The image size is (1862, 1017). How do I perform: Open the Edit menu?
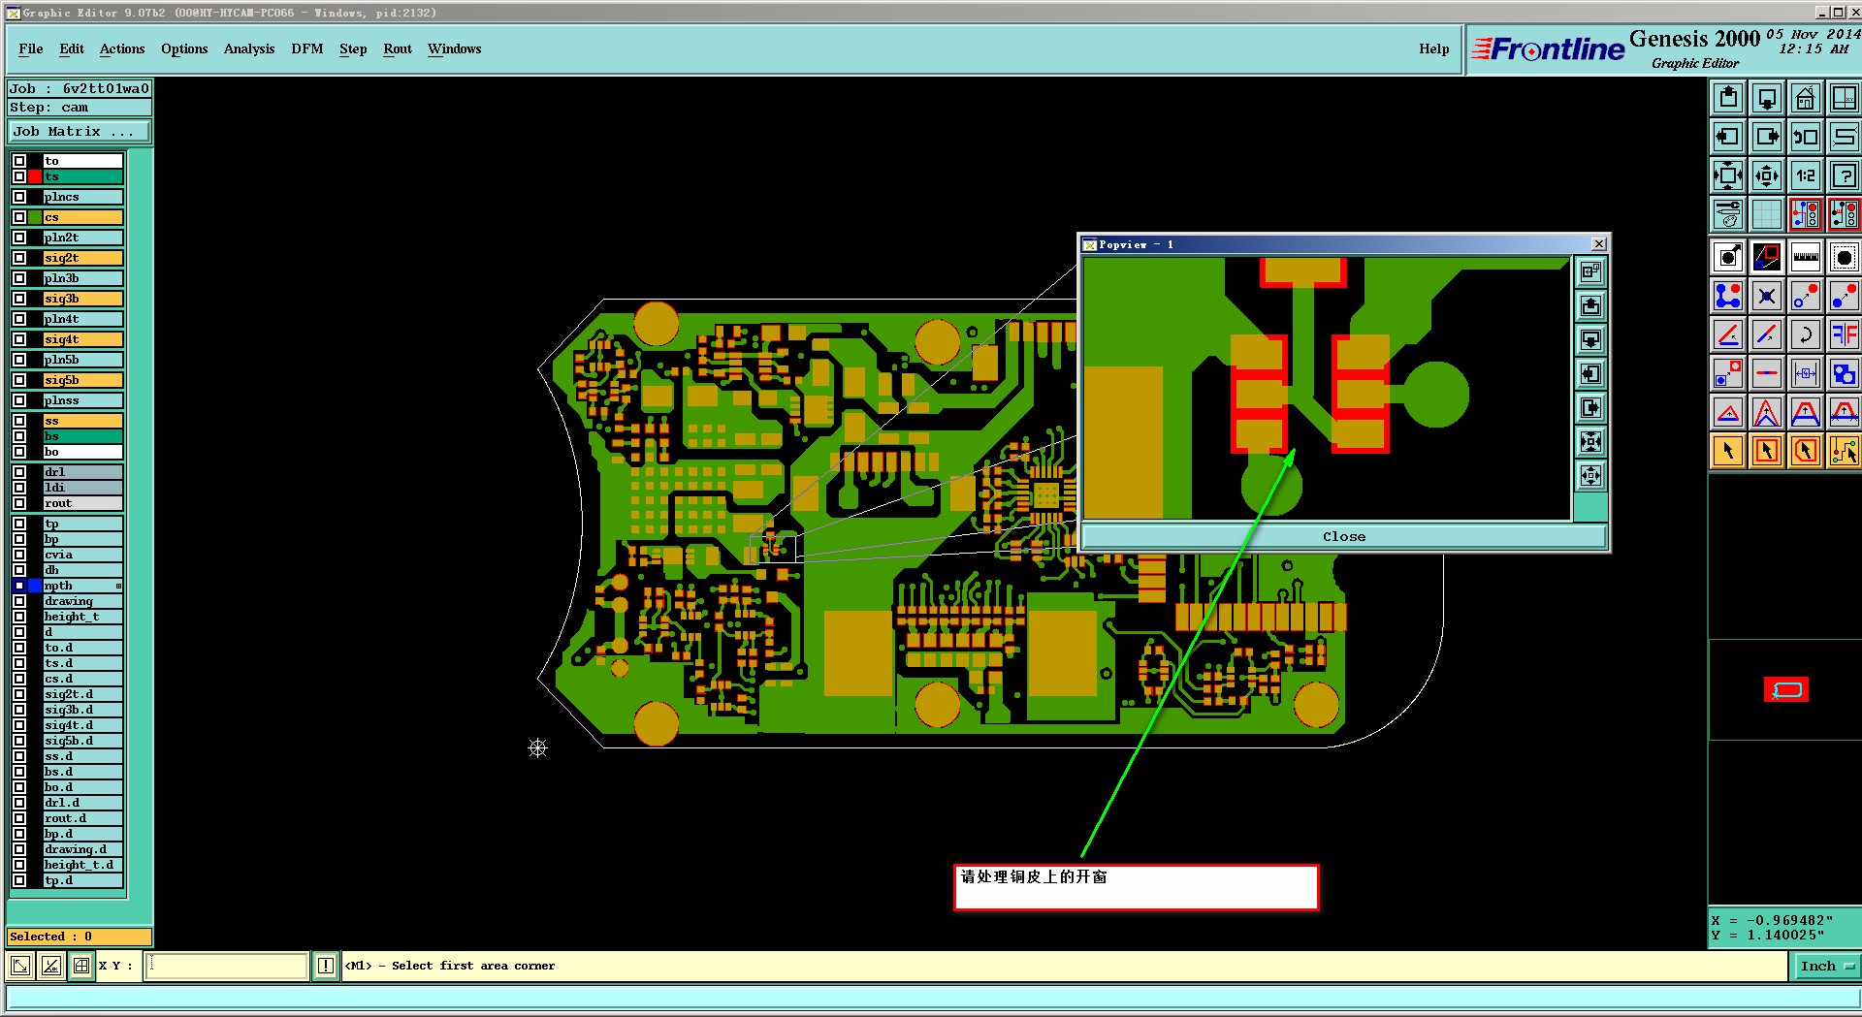[x=72, y=48]
